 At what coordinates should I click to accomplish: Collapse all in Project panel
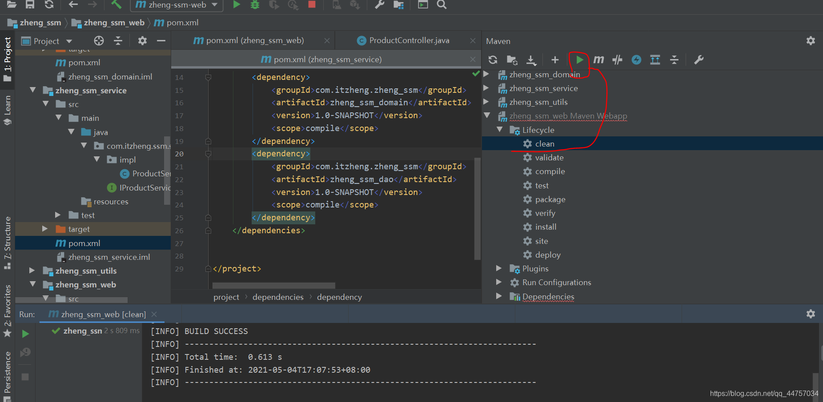[118, 41]
